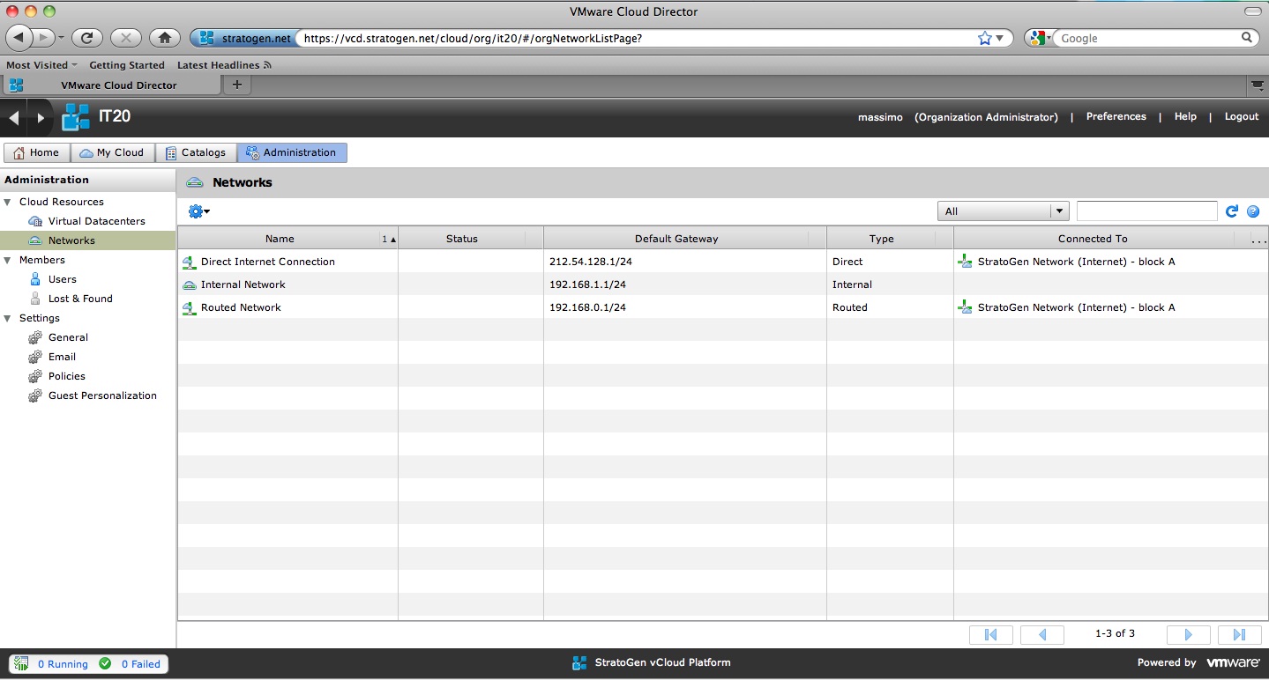Image resolution: width=1269 pixels, height=680 pixels.
Task: Click the Logout link
Action: point(1242,116)
